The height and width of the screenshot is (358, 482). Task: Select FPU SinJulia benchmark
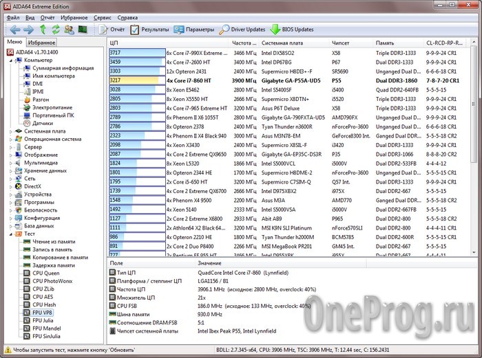point(46,336)
